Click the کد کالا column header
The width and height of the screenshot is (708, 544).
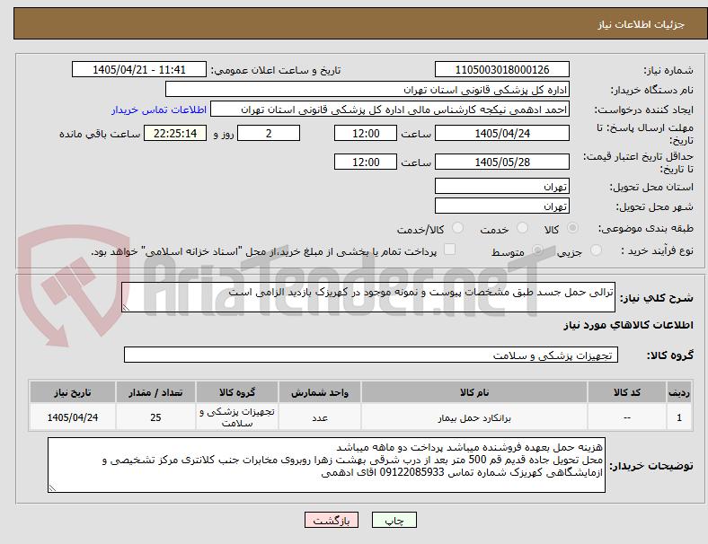(627, 392)
